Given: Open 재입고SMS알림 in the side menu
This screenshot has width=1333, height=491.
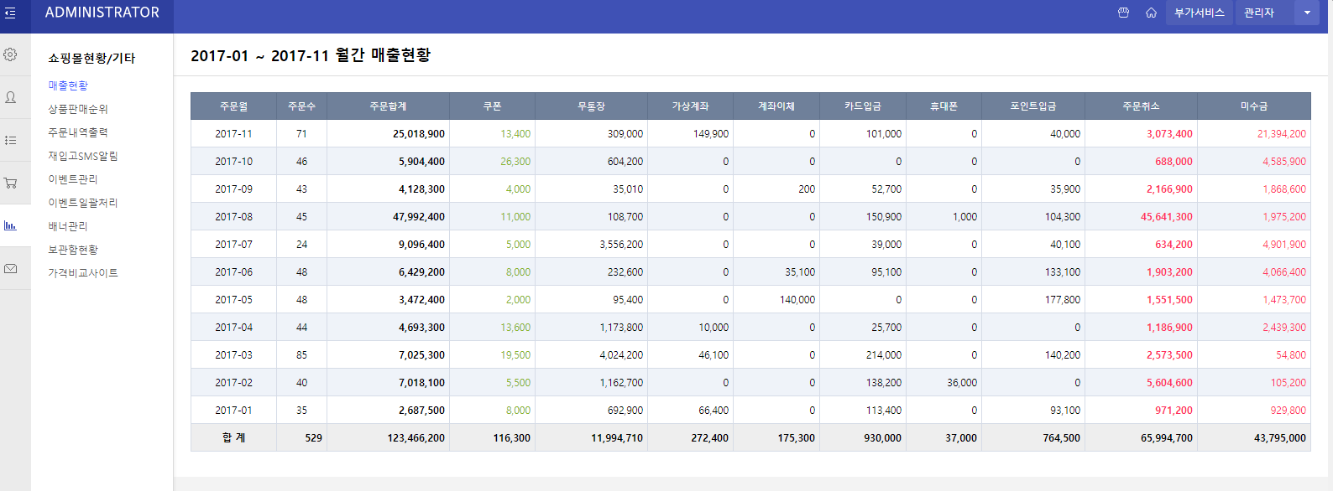Looking at the screenshot, I should pyautogui.click(x=83, y=156).
